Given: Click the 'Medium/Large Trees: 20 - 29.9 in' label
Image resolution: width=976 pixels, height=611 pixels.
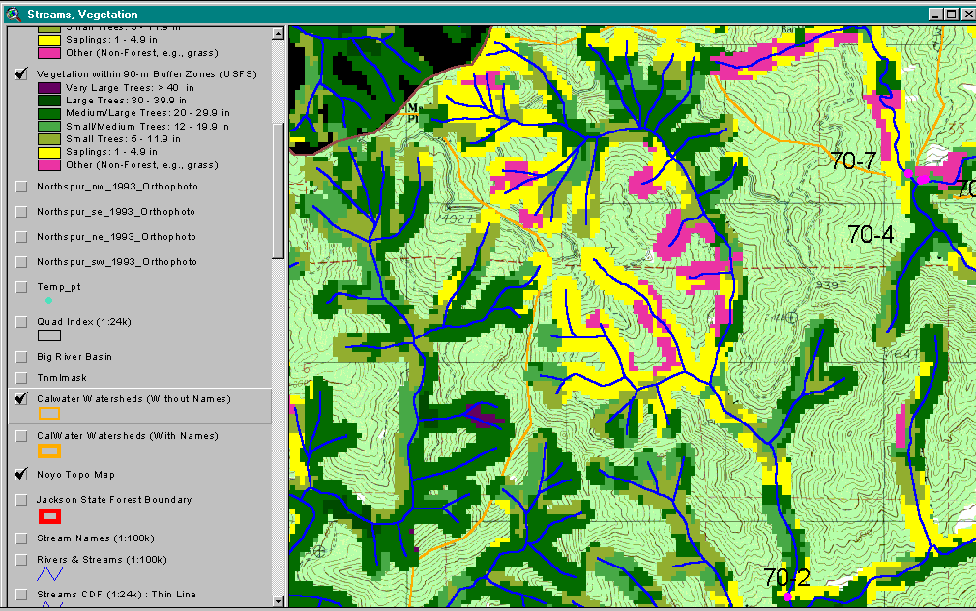Looking at the screenshot, I should click(x=148, y=114).
